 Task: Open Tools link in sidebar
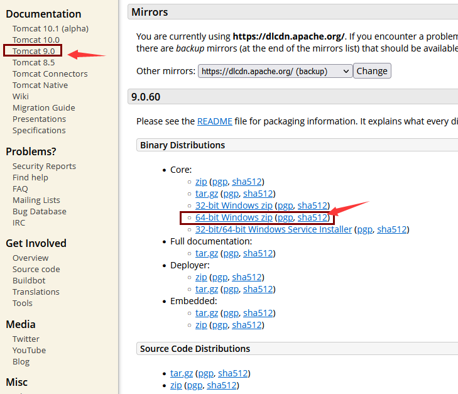pos(23,303)
